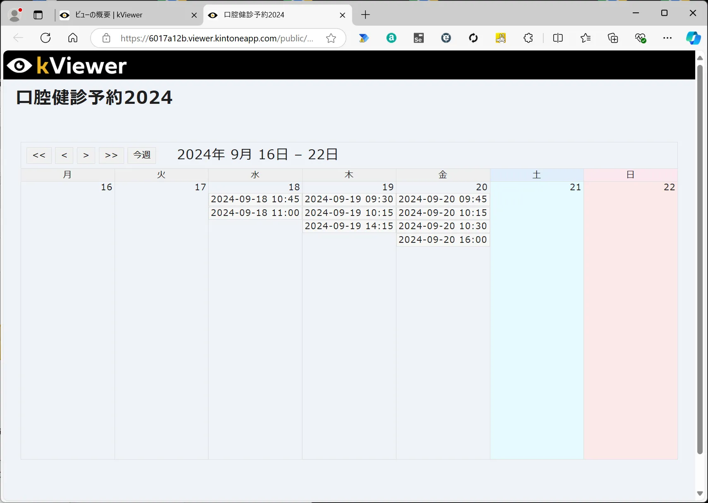
Task: Open a new browser tab
Action: (365, 15)
